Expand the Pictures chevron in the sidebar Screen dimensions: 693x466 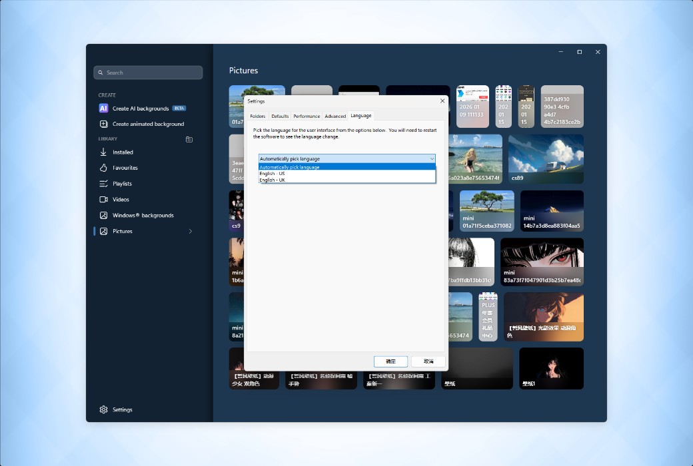(x=191, y=232)
